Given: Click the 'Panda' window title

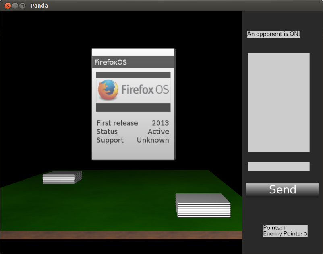Looking at the screenshot, I should click(x=39, y=6).
